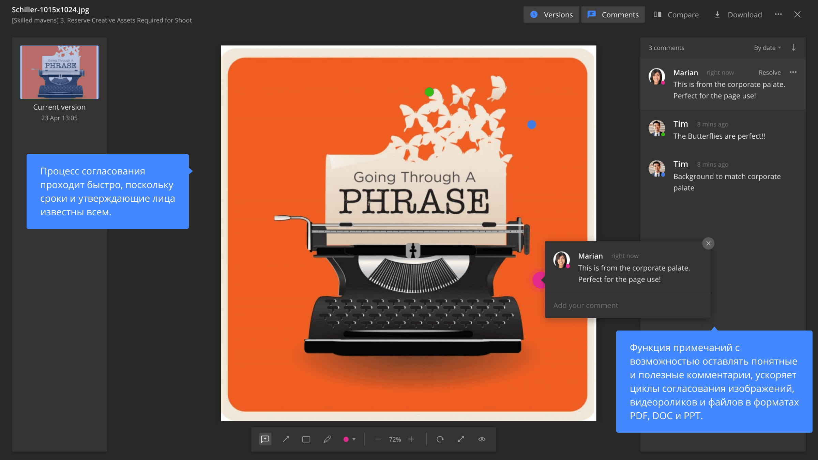Select Tim's Butterflies are perfect comment

723,130
